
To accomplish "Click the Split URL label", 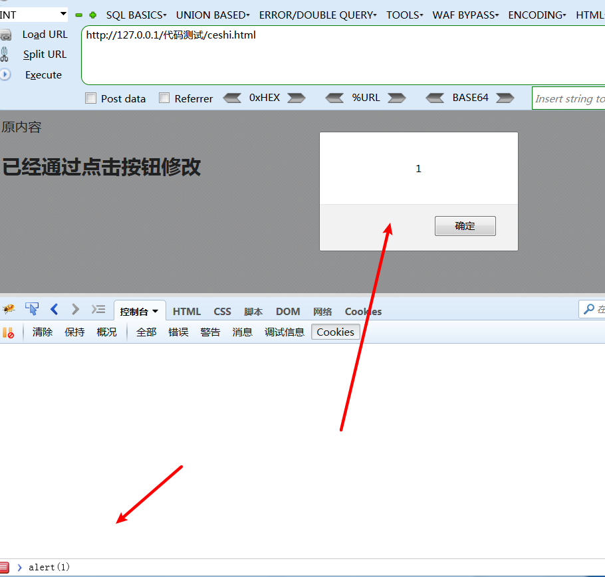I will click(45, 55).
